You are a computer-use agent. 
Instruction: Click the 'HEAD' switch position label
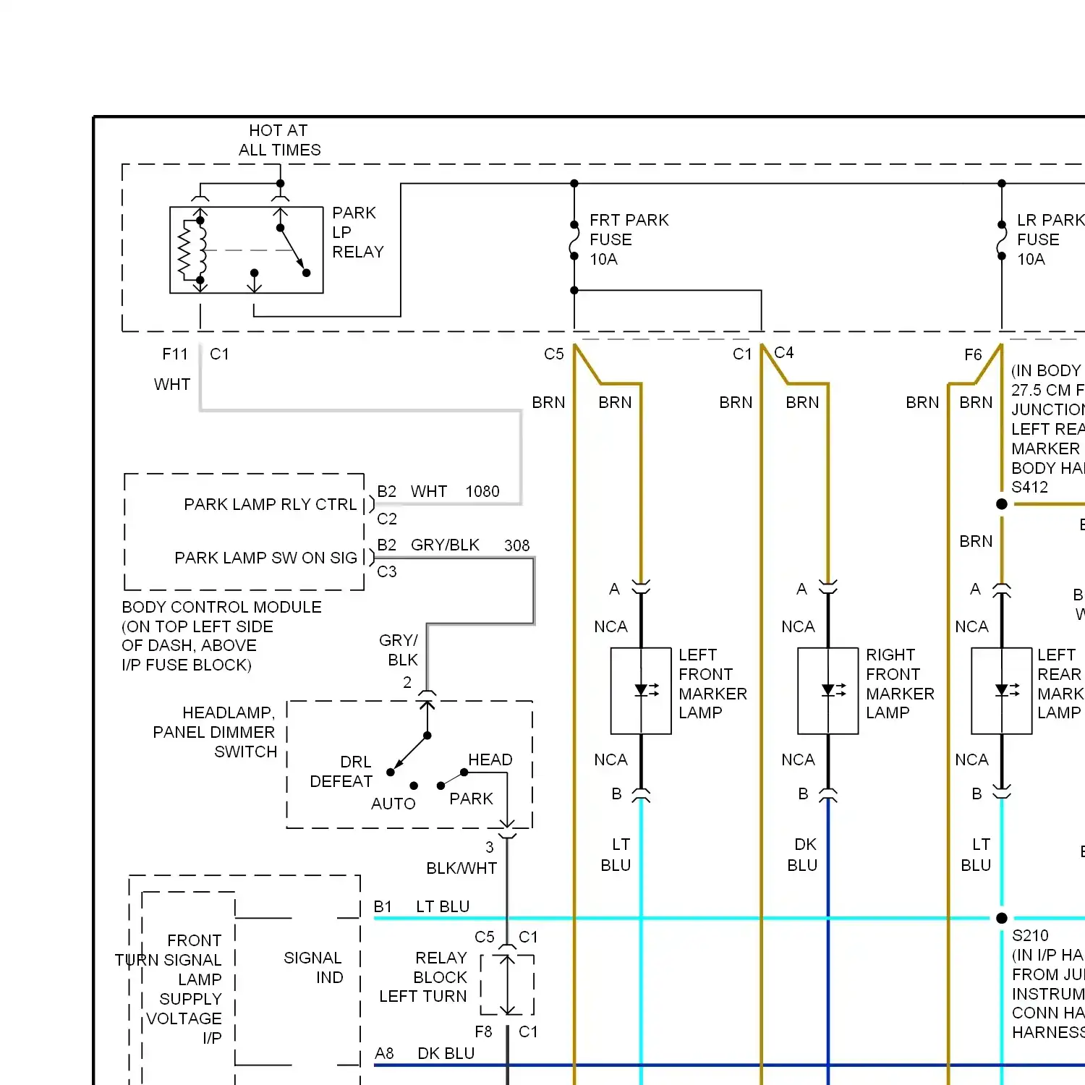[490, 759]
